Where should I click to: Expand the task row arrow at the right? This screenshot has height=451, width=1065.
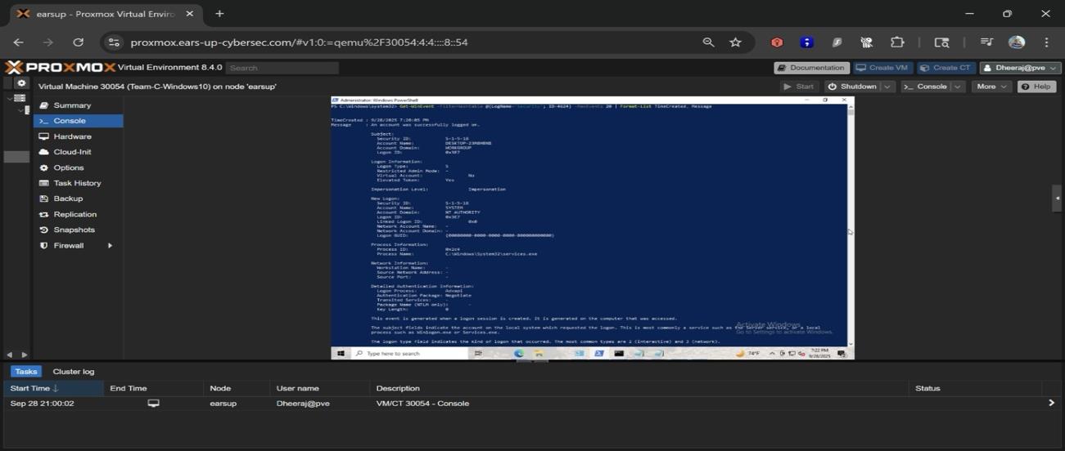[1052, 403]
